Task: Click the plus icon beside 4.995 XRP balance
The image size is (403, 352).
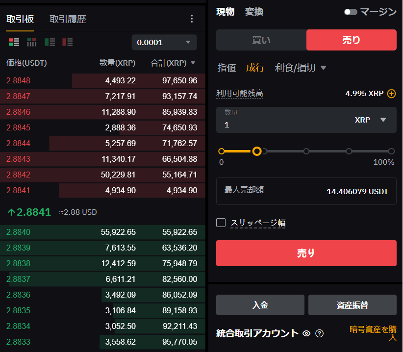Action: [x=391, y=94]
